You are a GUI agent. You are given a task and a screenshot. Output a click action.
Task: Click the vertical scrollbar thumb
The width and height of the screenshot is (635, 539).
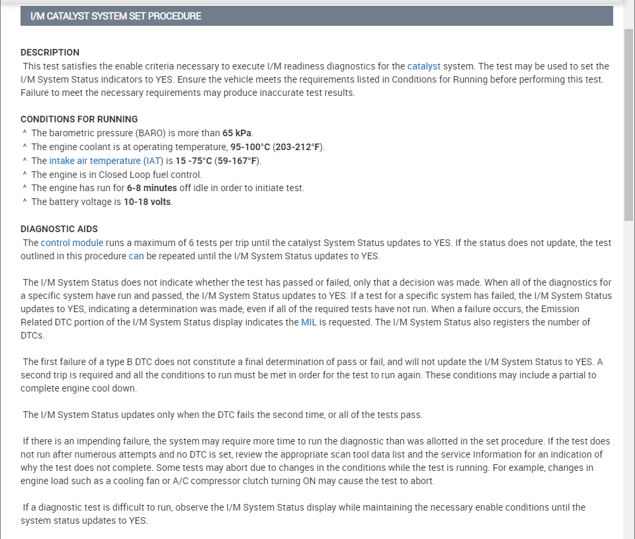pos(628,124)
